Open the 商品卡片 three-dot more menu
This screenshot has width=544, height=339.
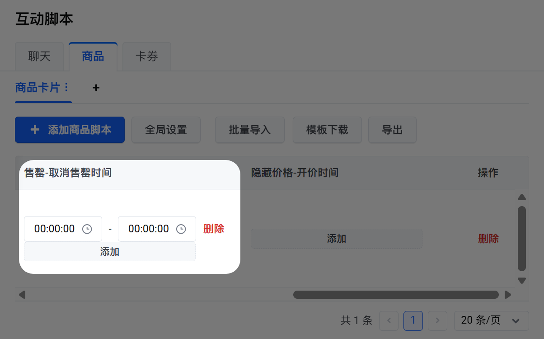[x=66, y=87]
